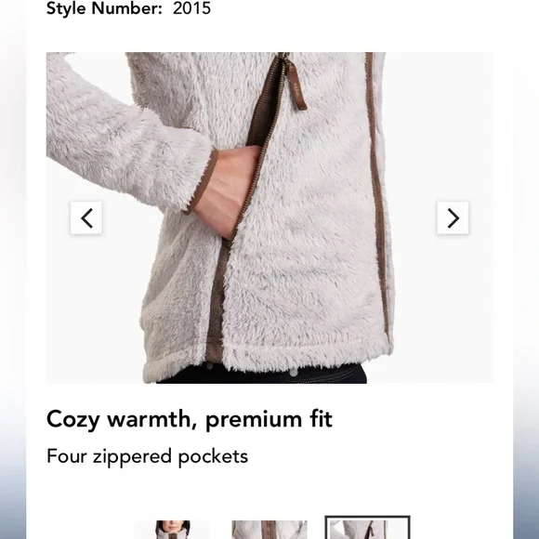Select the highlighted pocket detail thumbnail
Image resolution: width=539 pixels, height=539 pixels.
tap(367, 528)
